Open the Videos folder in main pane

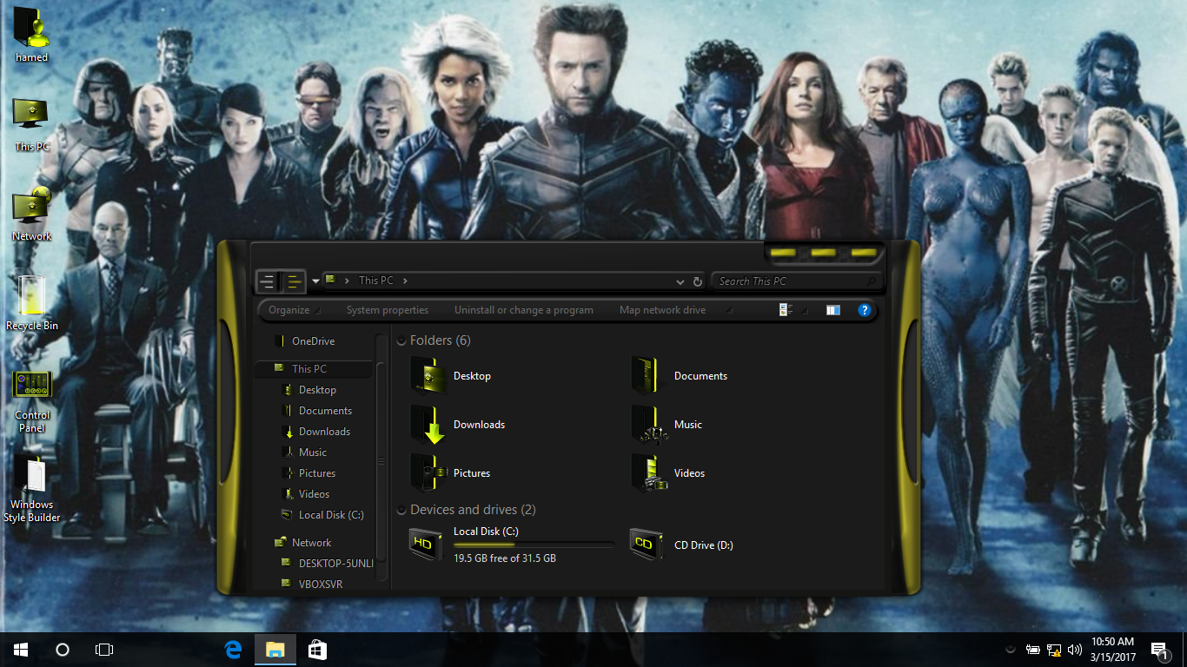(648, 473)
